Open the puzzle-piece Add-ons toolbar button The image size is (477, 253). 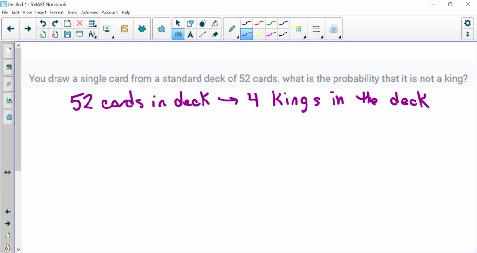(x=161, y=29)
